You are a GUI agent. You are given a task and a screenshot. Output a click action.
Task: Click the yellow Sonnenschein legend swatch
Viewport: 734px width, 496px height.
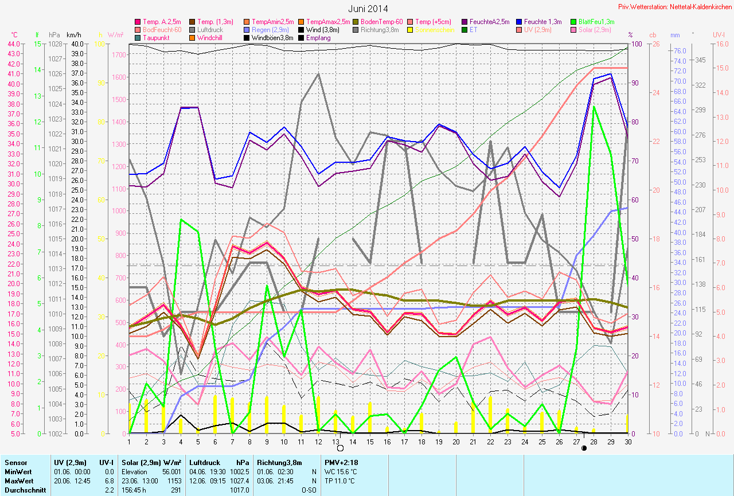pos(409,29)
